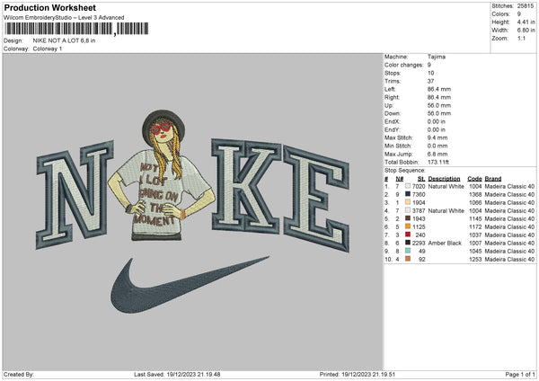Select the Max Jump value '6.8 mm'
This screenshot has width=539, height=381.
(437, 154)
